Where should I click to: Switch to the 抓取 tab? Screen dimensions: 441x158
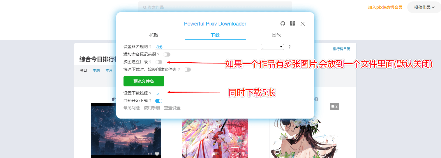pyautogui.click(x=154, y=35)
